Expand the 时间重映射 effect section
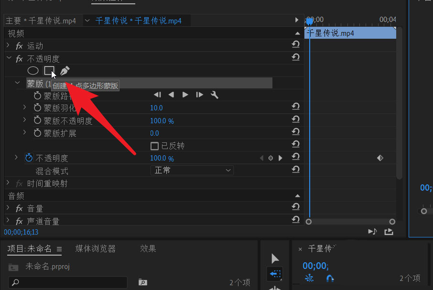Screen dimensions: 433x290 tap(8, 183)
